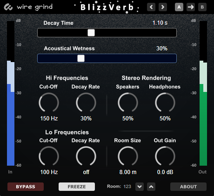Go to the next preset arrow
This screenshot has width=214, height=196.
[x=163, y=7]
